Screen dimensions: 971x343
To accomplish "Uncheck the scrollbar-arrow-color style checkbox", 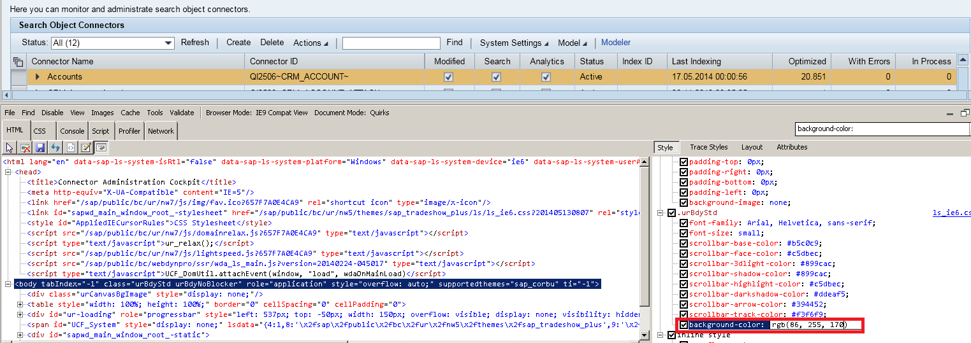I will tap(684, 305).
